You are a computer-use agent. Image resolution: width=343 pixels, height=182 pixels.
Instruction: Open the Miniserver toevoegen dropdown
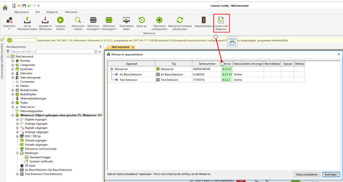pos(116,29)
